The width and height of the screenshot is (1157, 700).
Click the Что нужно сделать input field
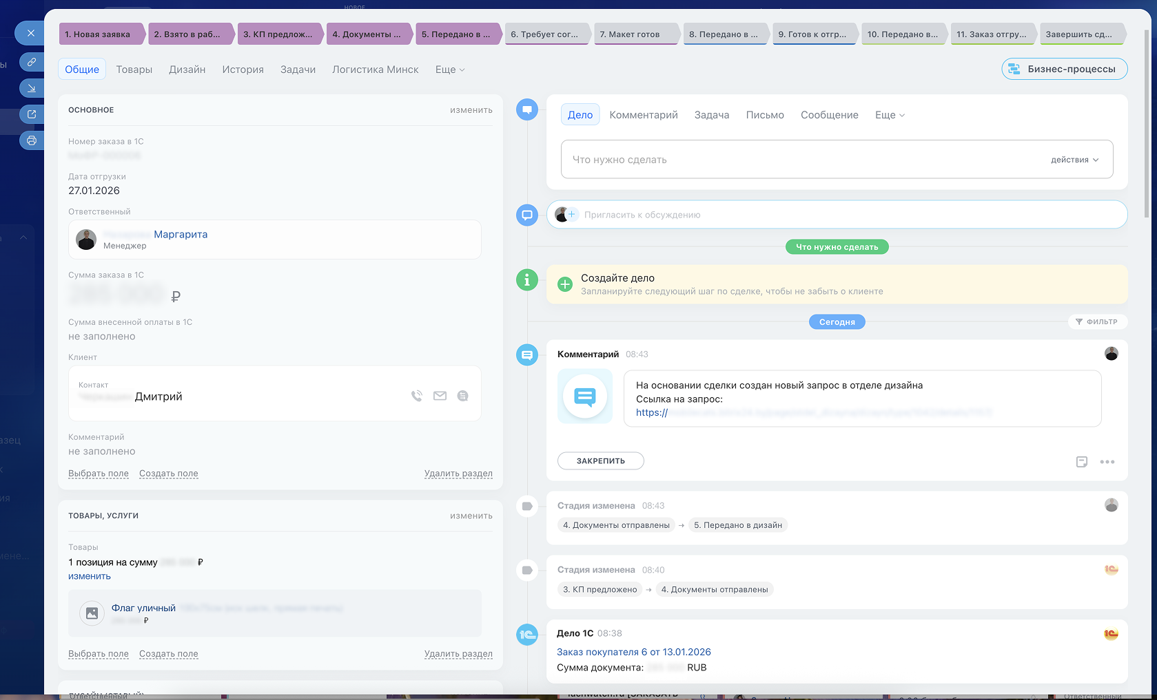point(837,160)
